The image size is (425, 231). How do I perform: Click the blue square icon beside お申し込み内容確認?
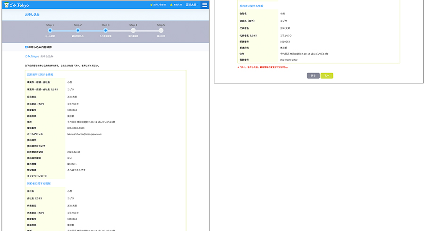tap(26, 47)
